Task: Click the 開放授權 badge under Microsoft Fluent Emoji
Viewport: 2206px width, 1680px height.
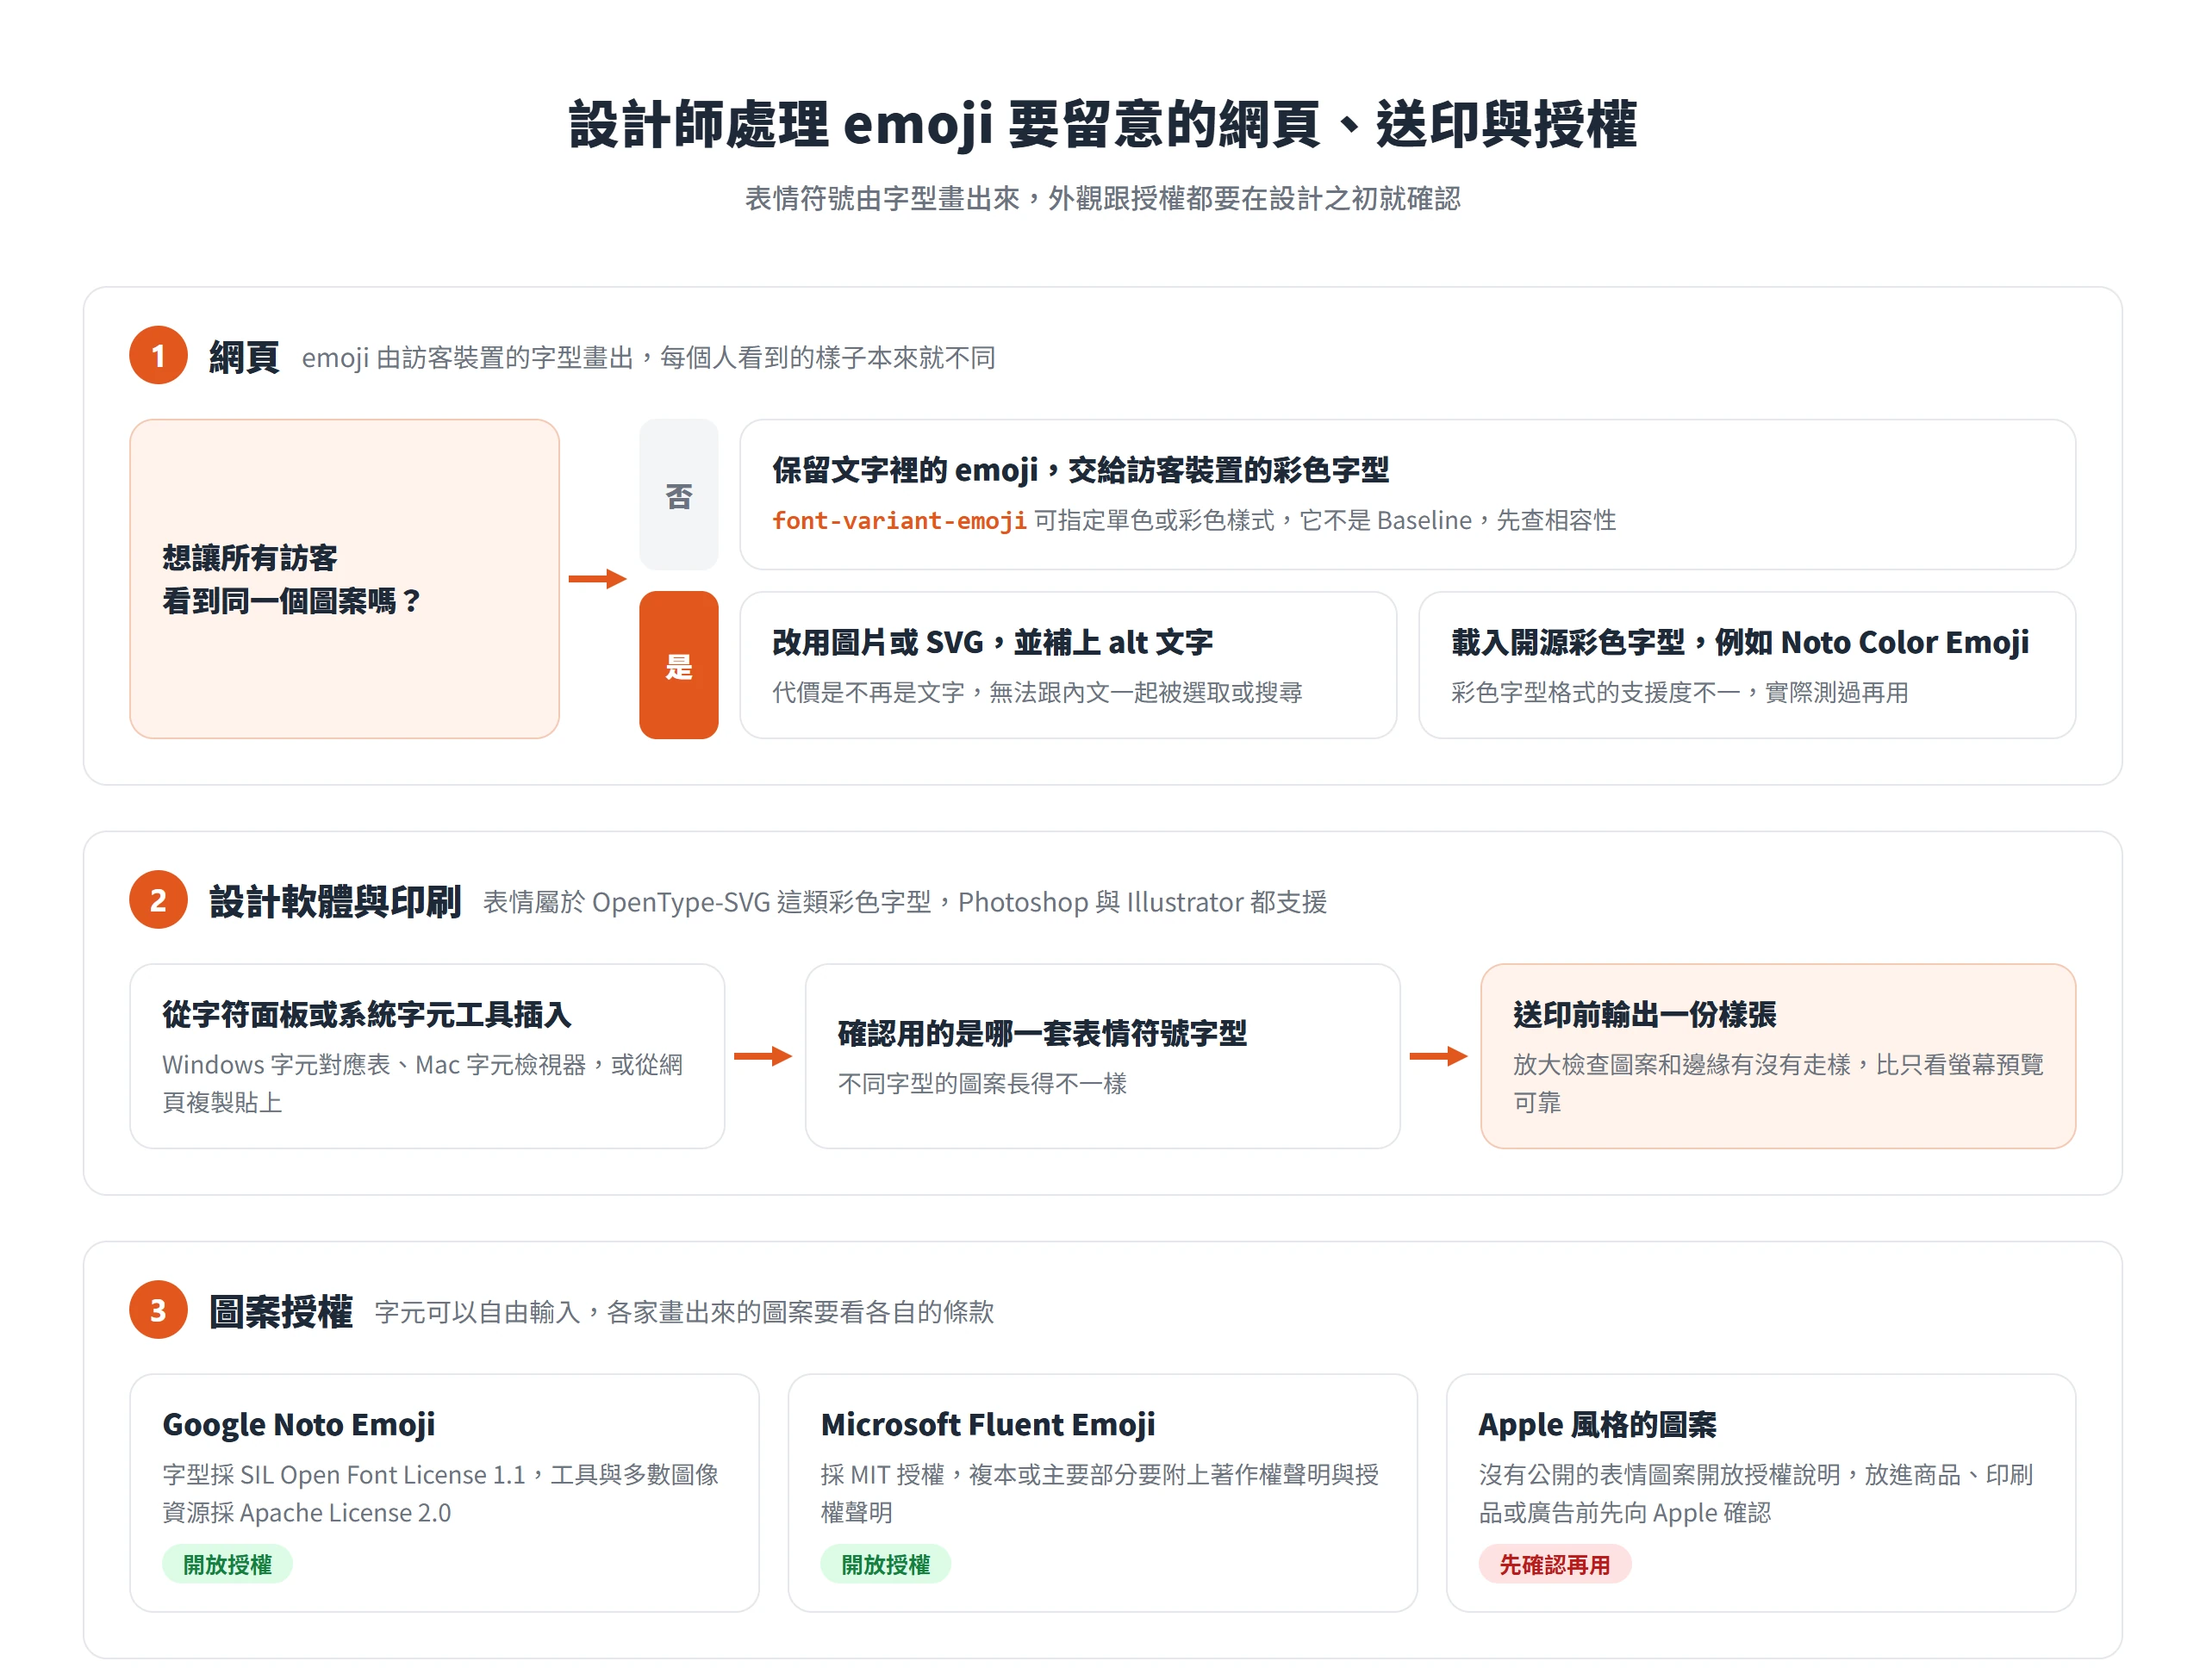Action: pos(885,1565)
